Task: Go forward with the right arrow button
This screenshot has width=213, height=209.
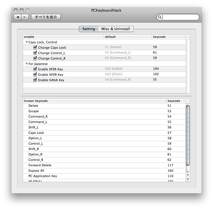Action: tap(25, 17)
